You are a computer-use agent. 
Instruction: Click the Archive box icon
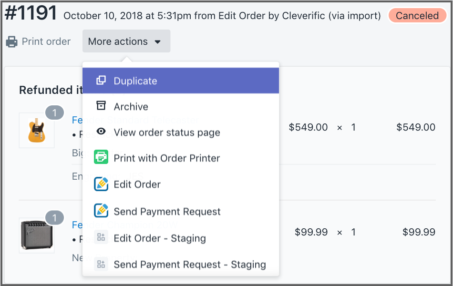(101, 106)
